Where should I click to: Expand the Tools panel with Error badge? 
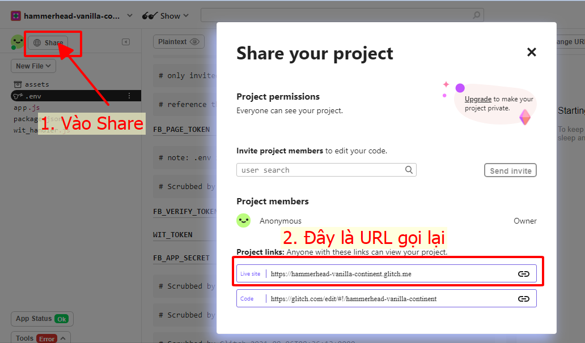click(41, 338)
